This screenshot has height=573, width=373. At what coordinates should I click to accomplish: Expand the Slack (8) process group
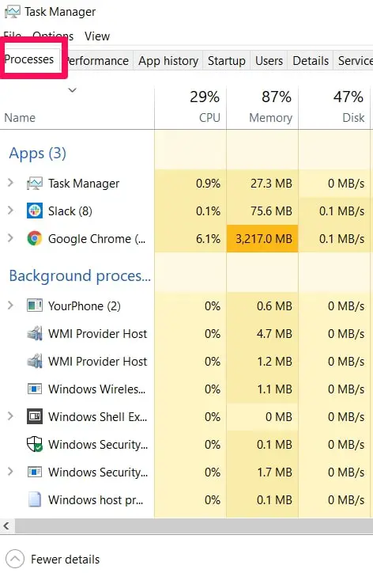10,211
